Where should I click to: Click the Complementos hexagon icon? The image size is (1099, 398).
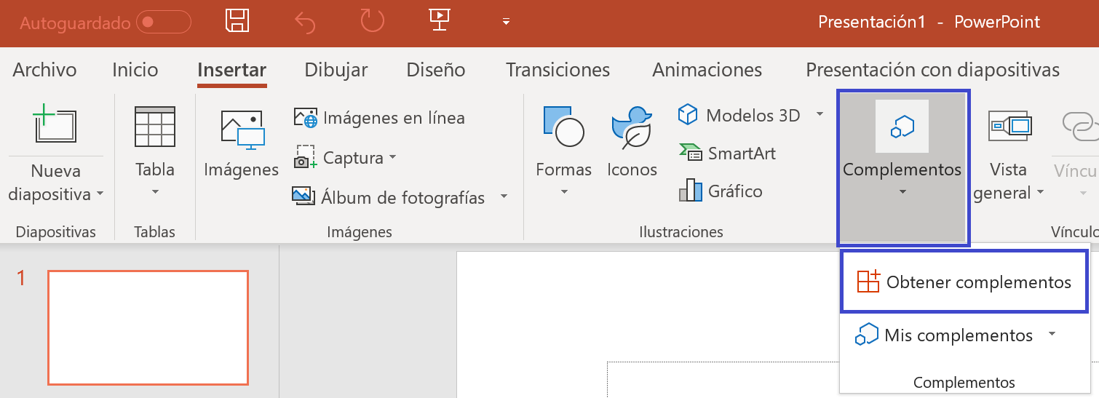pos(902,127)
